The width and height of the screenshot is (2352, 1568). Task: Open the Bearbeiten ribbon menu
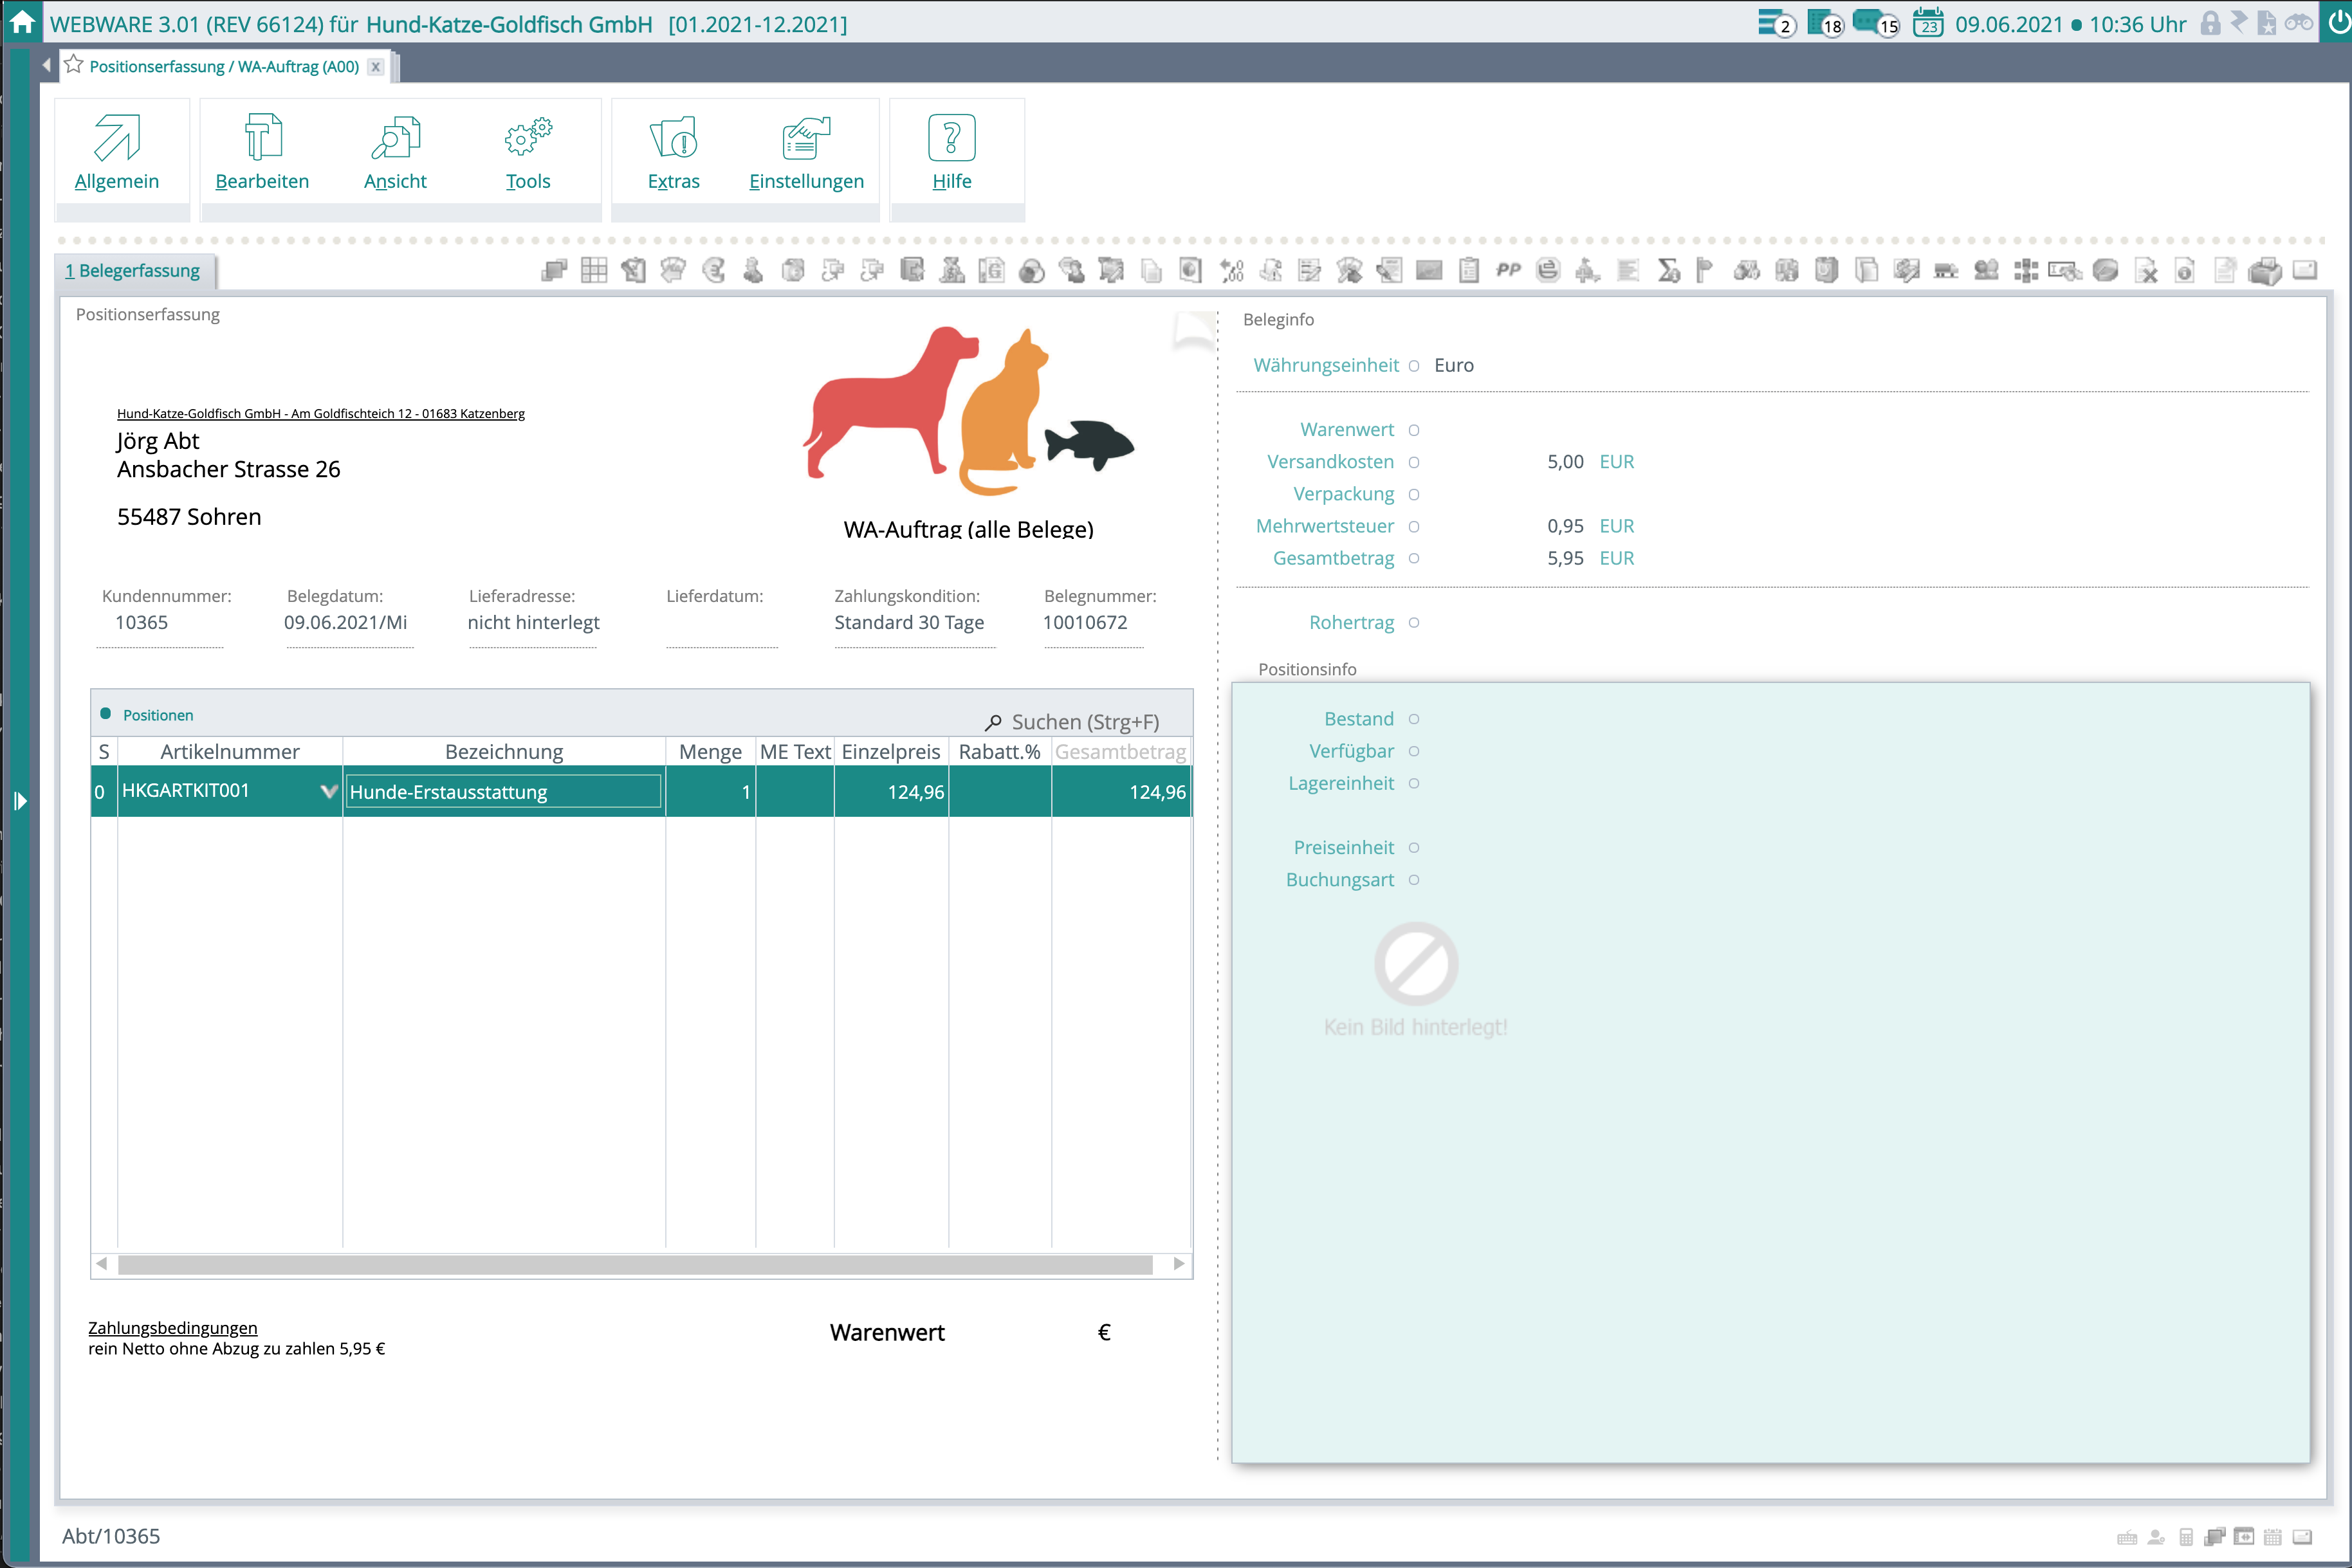pyautogui.click(x=262, y=154)
